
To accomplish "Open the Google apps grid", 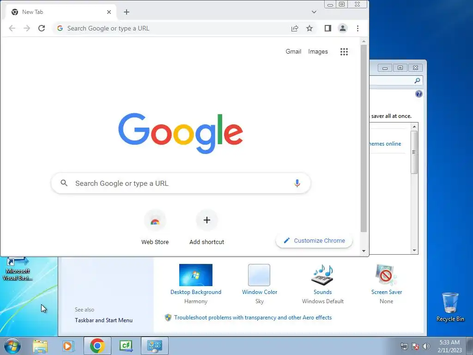I will (344, 52).
